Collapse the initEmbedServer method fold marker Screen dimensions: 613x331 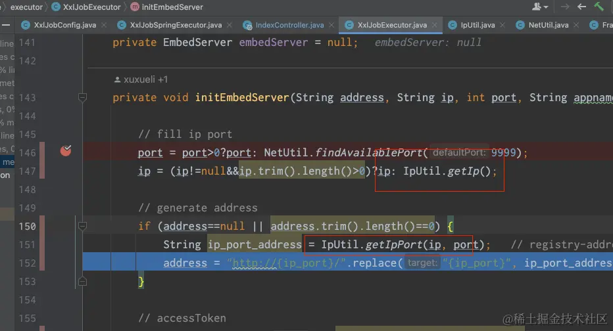pos(82,97)
